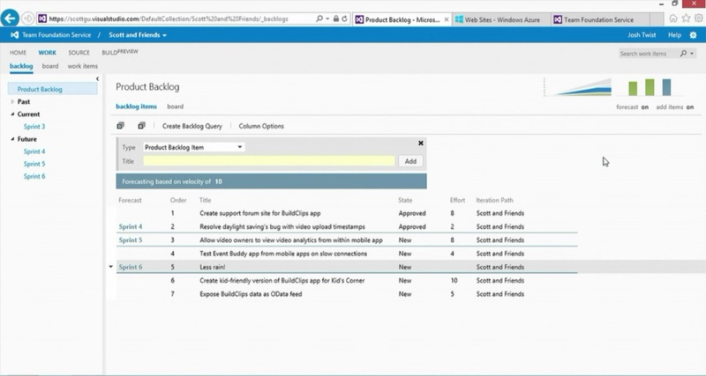
Task: Click the browser back arrow button
Action: pyautogui.click(x=10, y=18)
